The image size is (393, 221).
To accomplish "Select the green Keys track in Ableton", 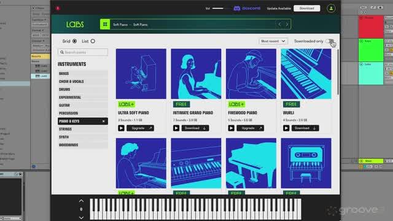I will coord(371,50).
